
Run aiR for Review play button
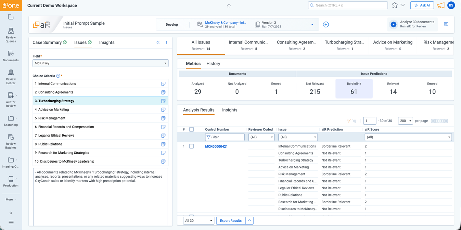[x=394, y=25]
